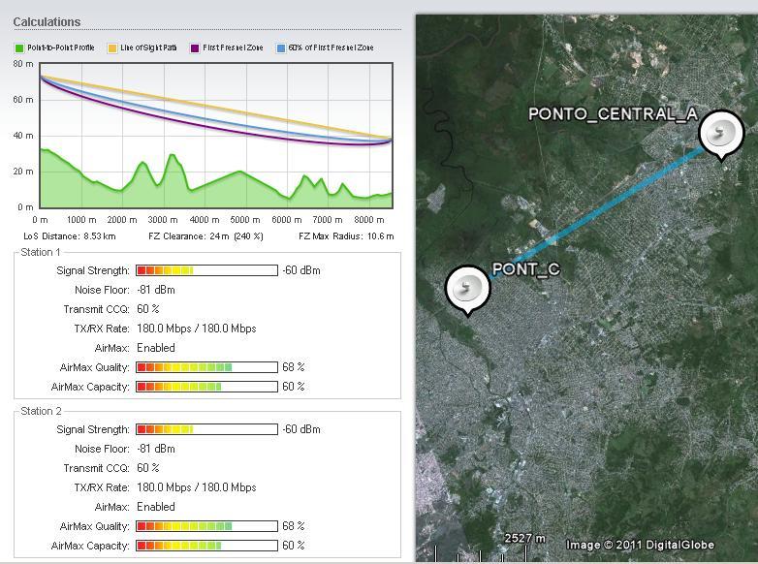
Task: Click Station 1 TX/RX Rate 180.0 Mbps value
Action: click(x=196, y=329)
